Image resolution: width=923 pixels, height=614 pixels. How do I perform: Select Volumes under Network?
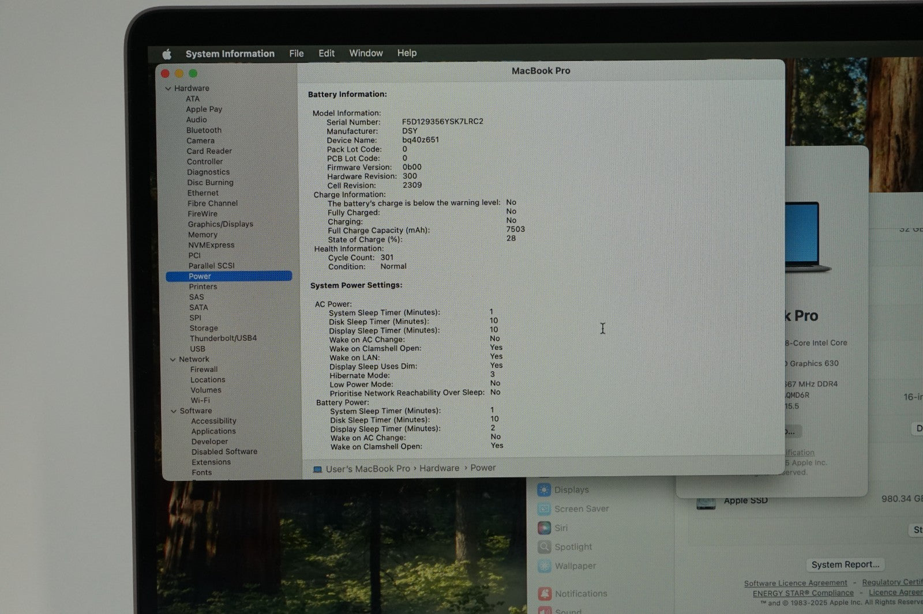tap(206, 390)
